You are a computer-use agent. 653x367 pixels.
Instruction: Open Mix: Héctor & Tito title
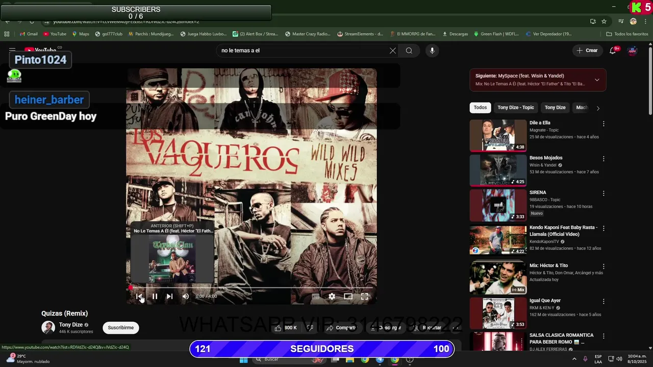pyautogui.click(x=548, y=266)
